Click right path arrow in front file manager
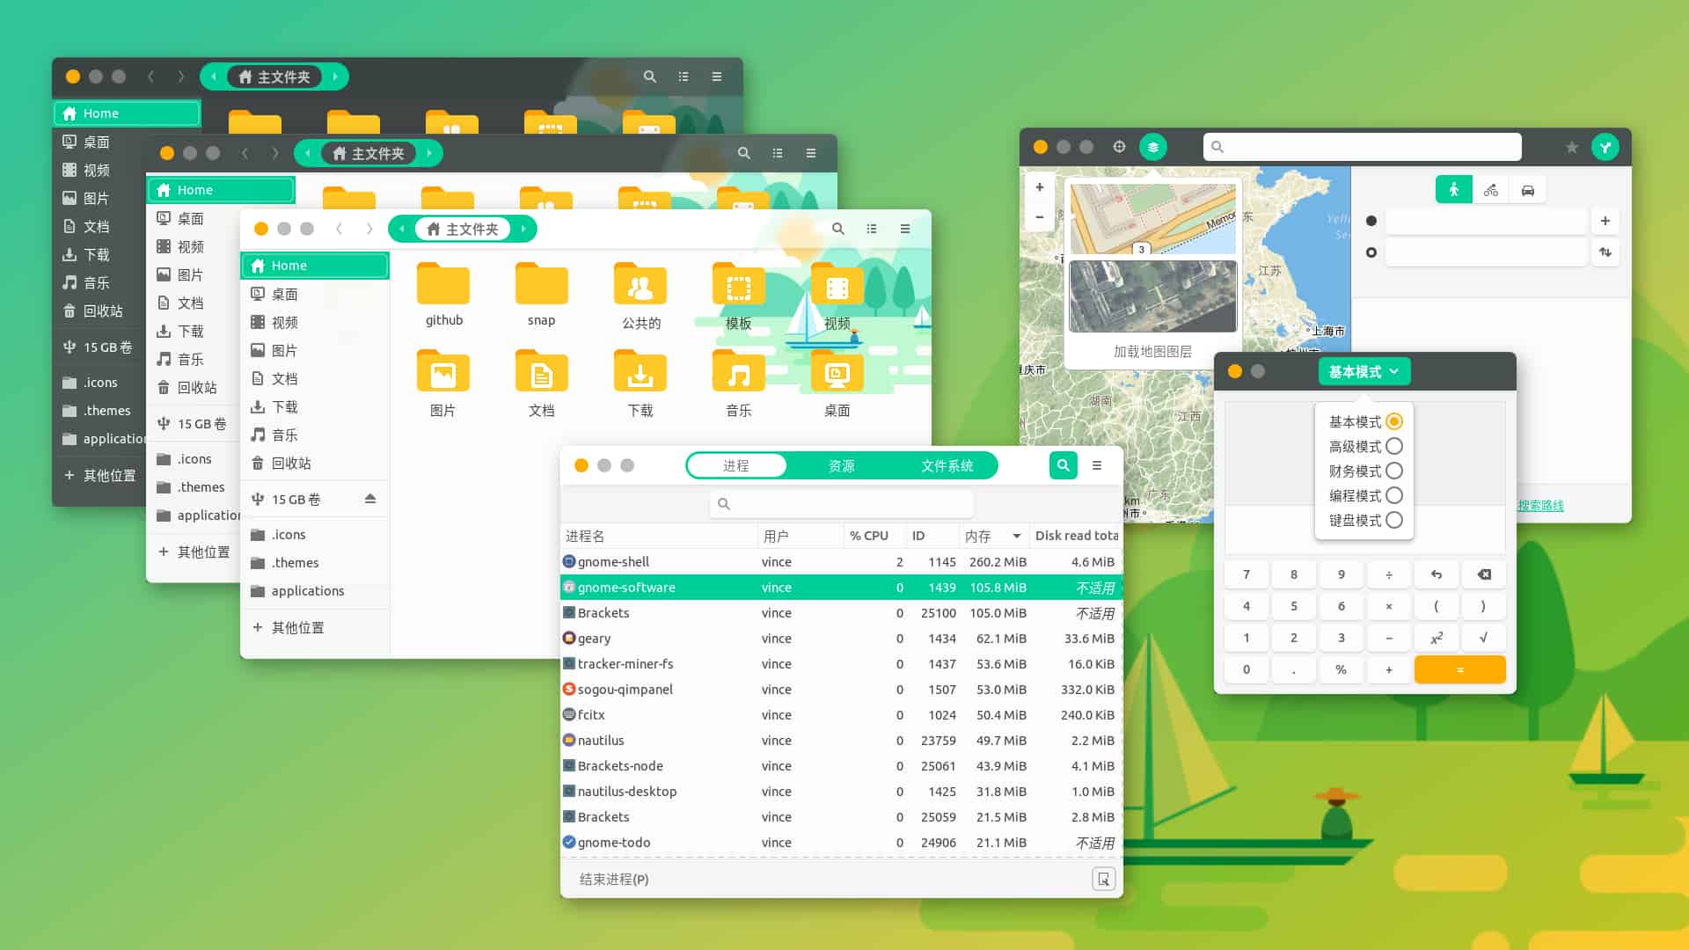1689x950 pixels. click(523, 229)
